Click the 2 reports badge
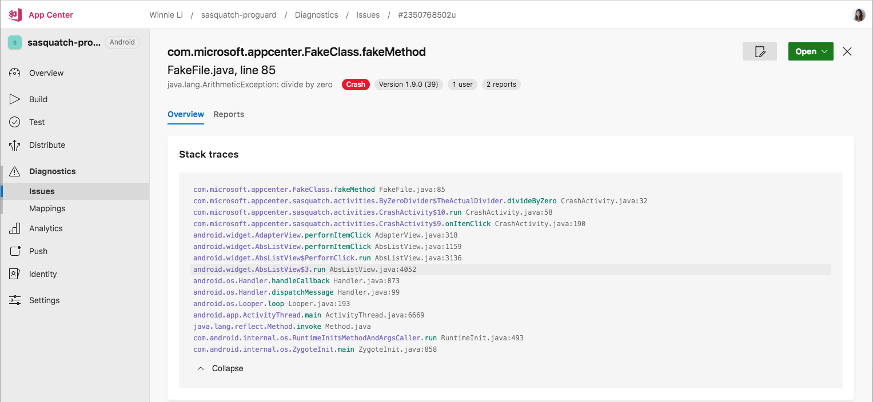The image size is (873, 402). coord(501,84)
